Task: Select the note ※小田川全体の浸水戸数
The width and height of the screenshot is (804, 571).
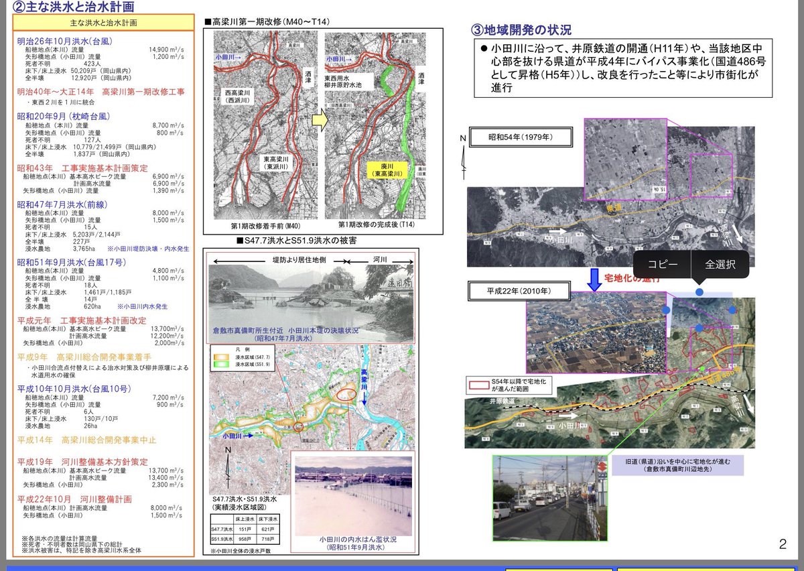Action: pyautogui.click(x=241, y=551)
